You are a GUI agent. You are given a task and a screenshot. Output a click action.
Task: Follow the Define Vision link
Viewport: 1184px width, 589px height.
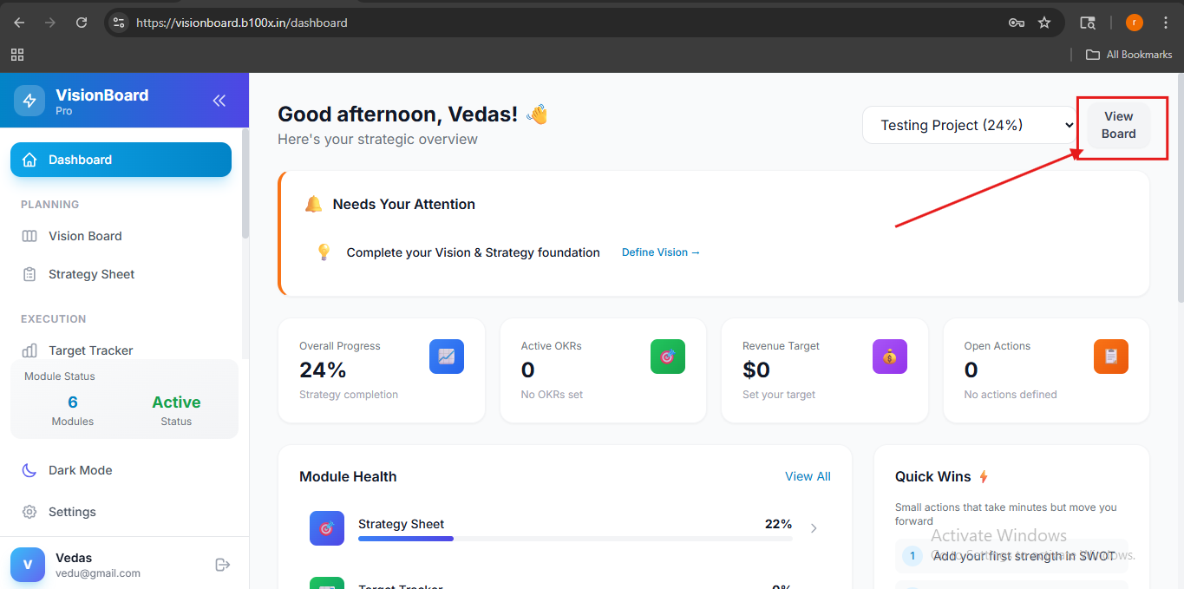click(x=661, y=252)
